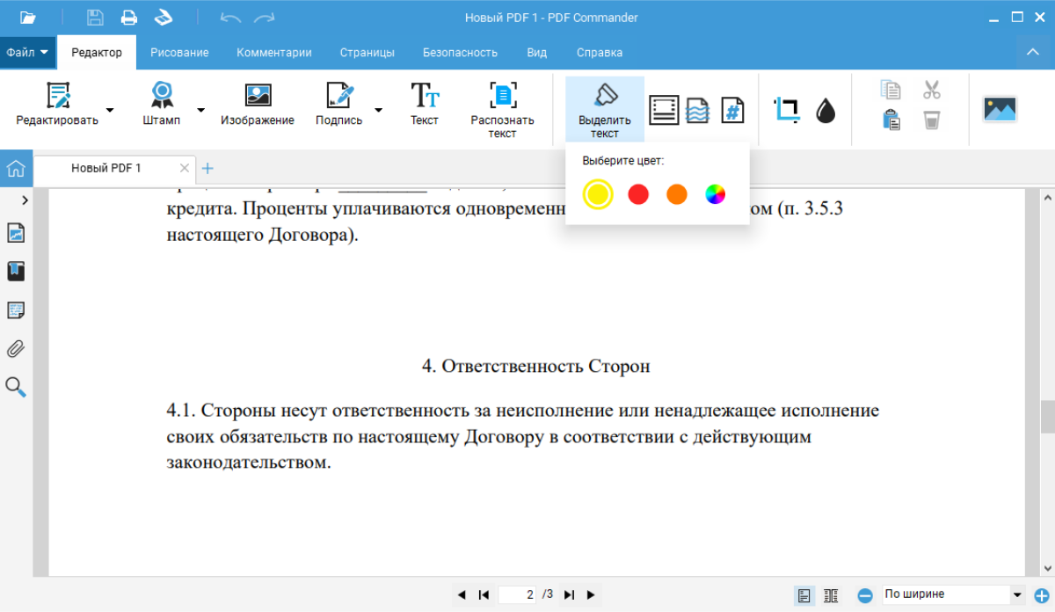The height and width of the screenshot is (612, 1055).
Task: Jump to the last page
Action: click(569, 595)
